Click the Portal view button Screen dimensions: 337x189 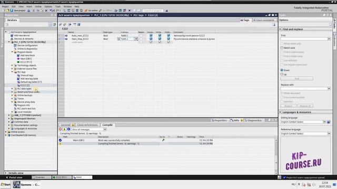[14, 177]
